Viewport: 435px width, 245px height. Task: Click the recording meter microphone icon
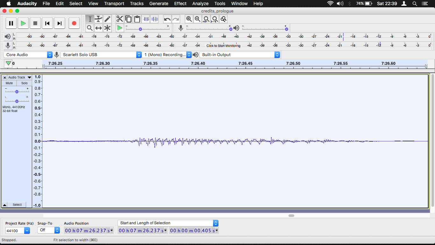[8, 46]
